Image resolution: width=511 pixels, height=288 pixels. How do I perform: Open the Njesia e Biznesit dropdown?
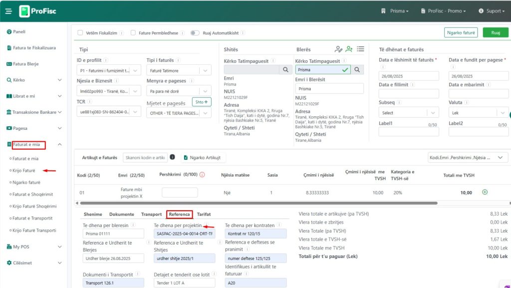pyautogui.click(x=109, y=91)
